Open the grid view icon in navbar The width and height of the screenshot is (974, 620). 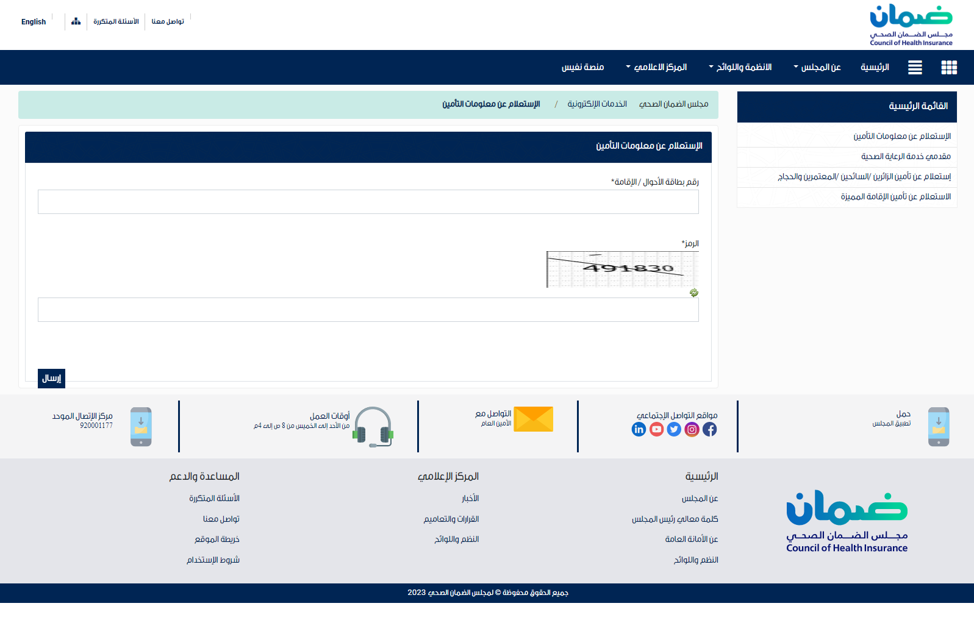tap(948, 68)
